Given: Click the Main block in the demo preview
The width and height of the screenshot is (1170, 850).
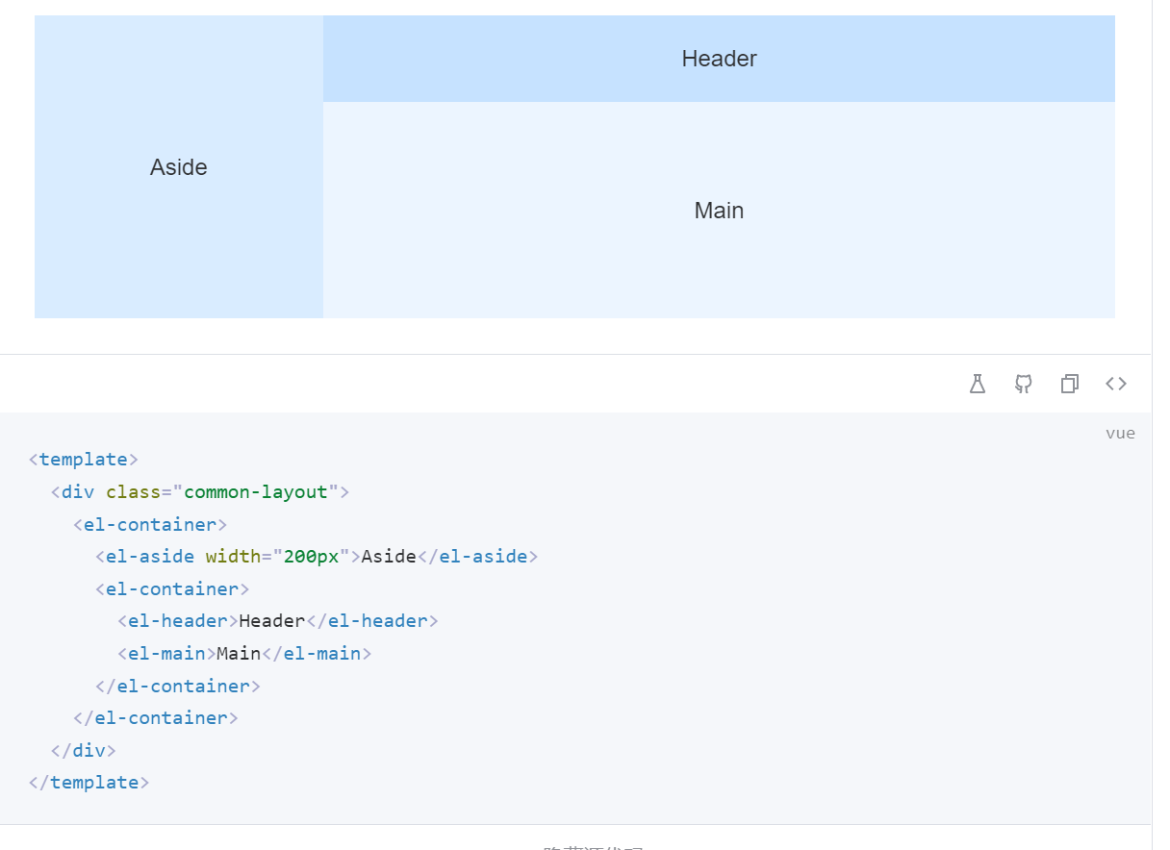Looking at the screenshot, I should tap(719, 210).
